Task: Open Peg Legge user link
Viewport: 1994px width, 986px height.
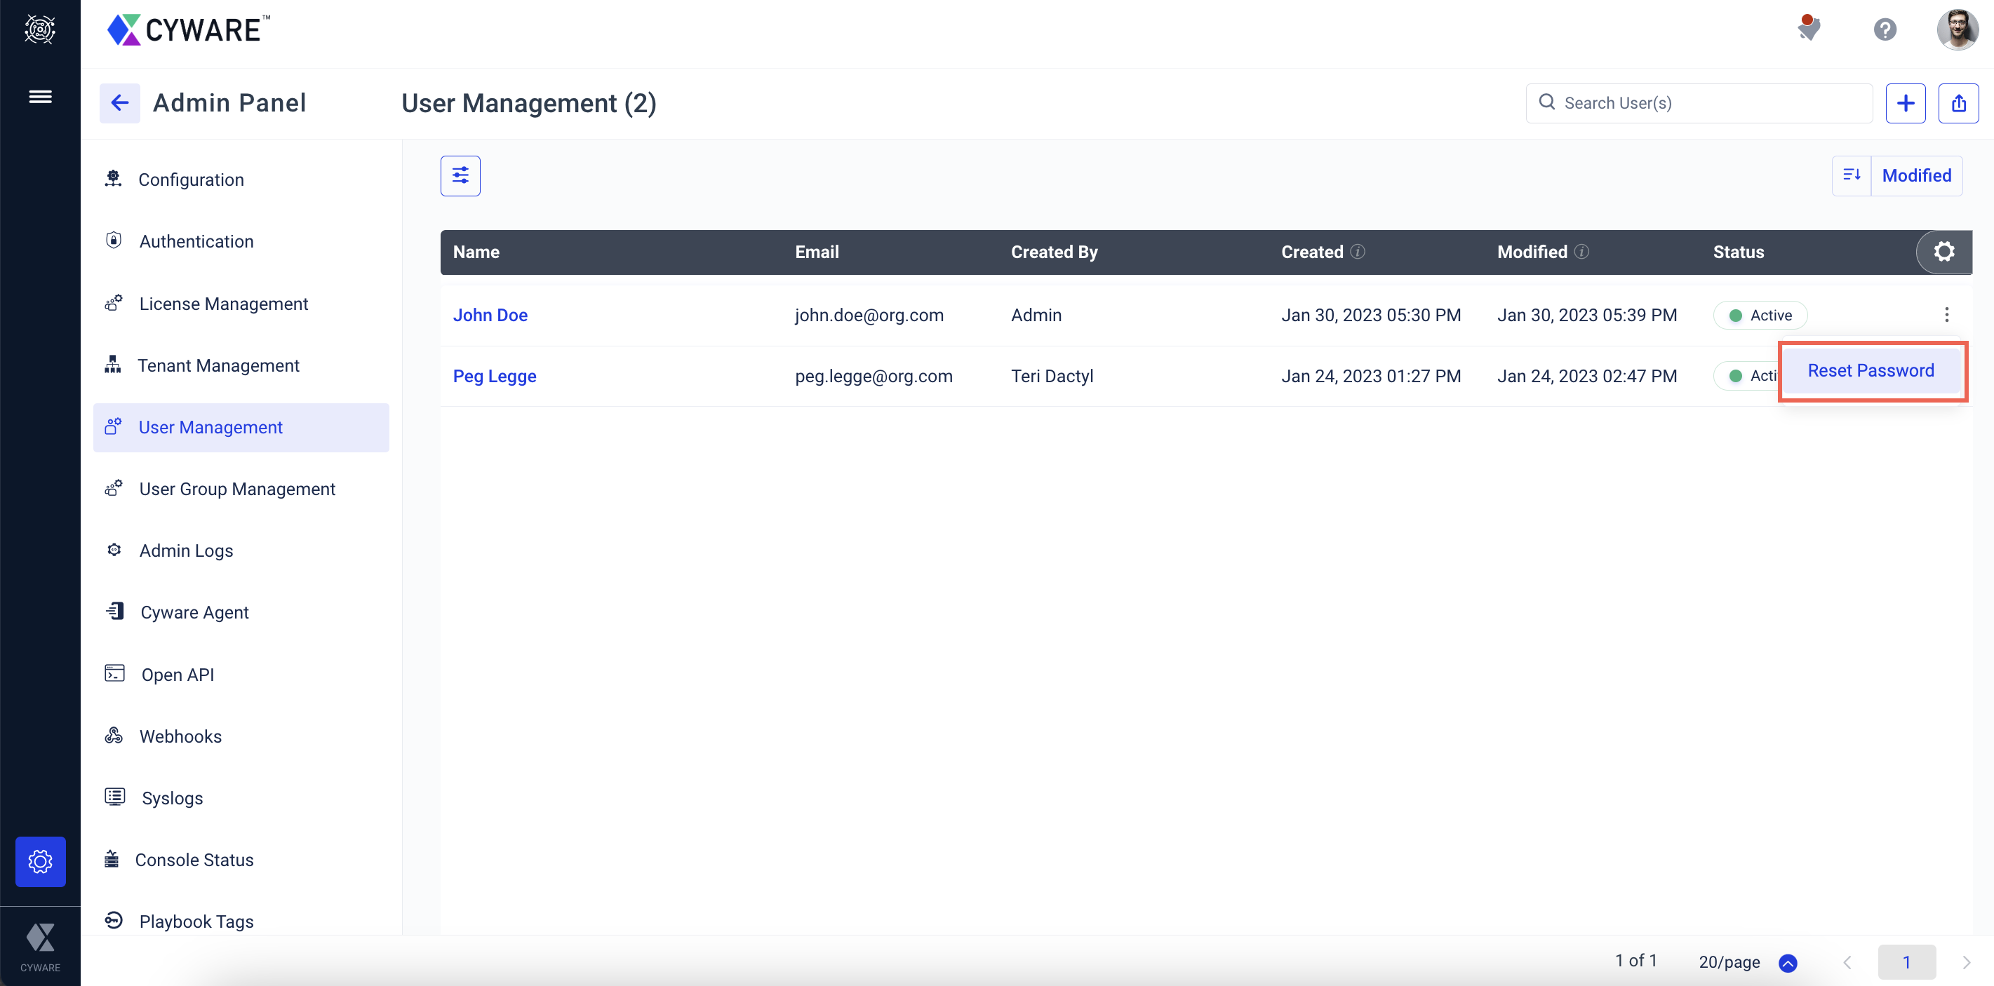Action: coord(494,376)
